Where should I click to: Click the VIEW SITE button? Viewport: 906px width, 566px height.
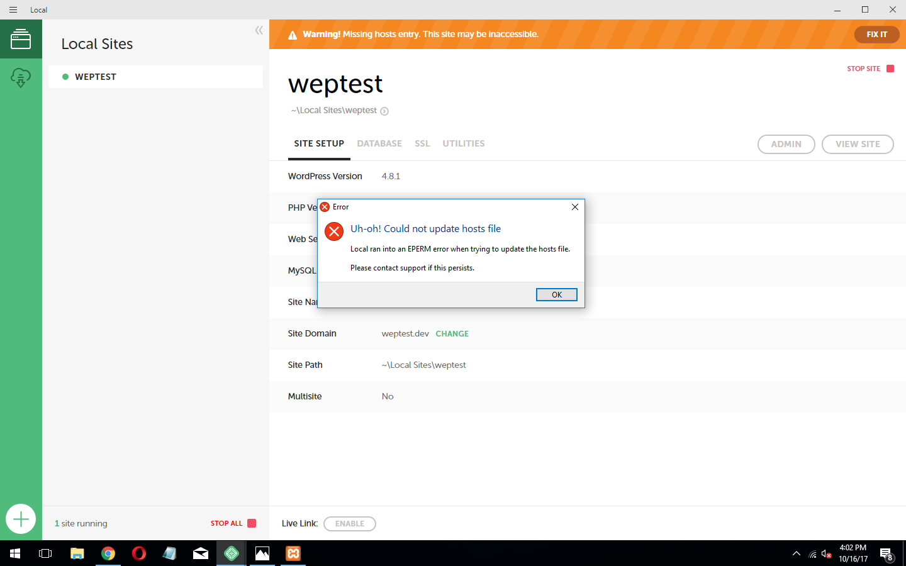click(858, 144)
